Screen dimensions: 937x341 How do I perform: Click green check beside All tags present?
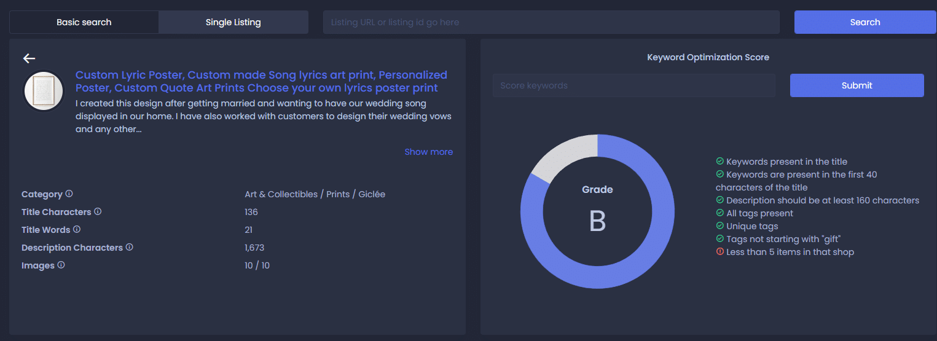pyautogui.click(x=720, y=213)
